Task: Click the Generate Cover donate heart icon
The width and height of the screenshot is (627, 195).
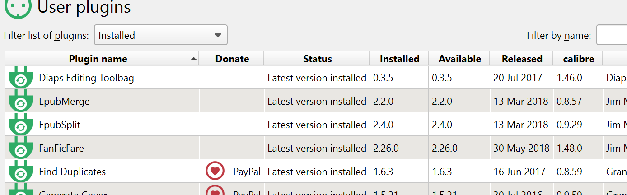Action: coord(215,191)
